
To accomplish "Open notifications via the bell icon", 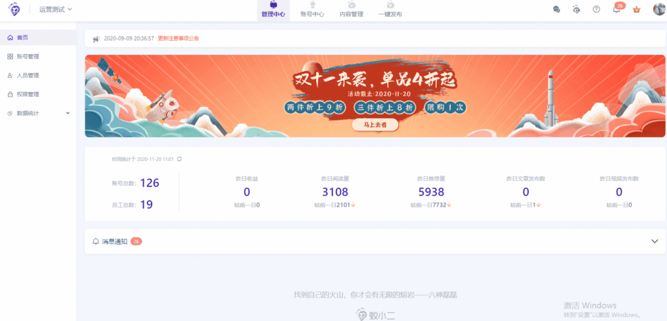I will point(616,9).
